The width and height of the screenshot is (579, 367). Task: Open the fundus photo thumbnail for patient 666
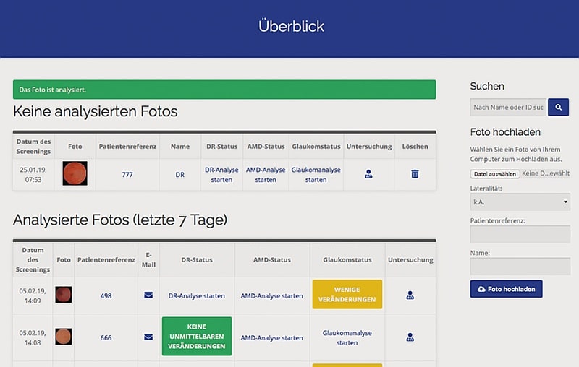pos(64,337)
